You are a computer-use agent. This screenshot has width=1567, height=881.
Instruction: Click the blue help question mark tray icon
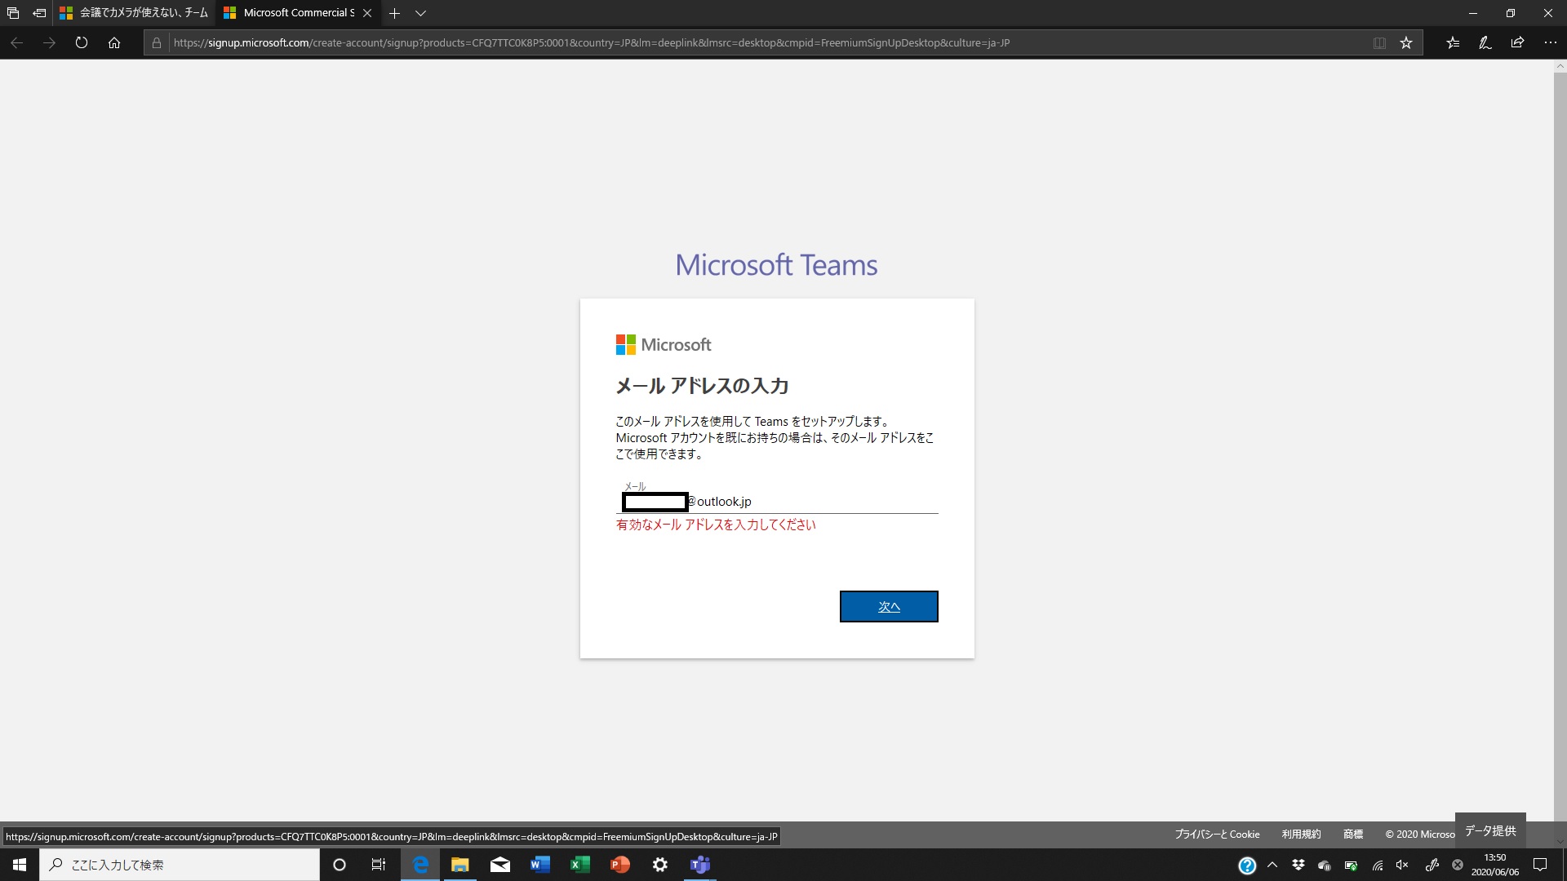click(x=1247, y=866)
